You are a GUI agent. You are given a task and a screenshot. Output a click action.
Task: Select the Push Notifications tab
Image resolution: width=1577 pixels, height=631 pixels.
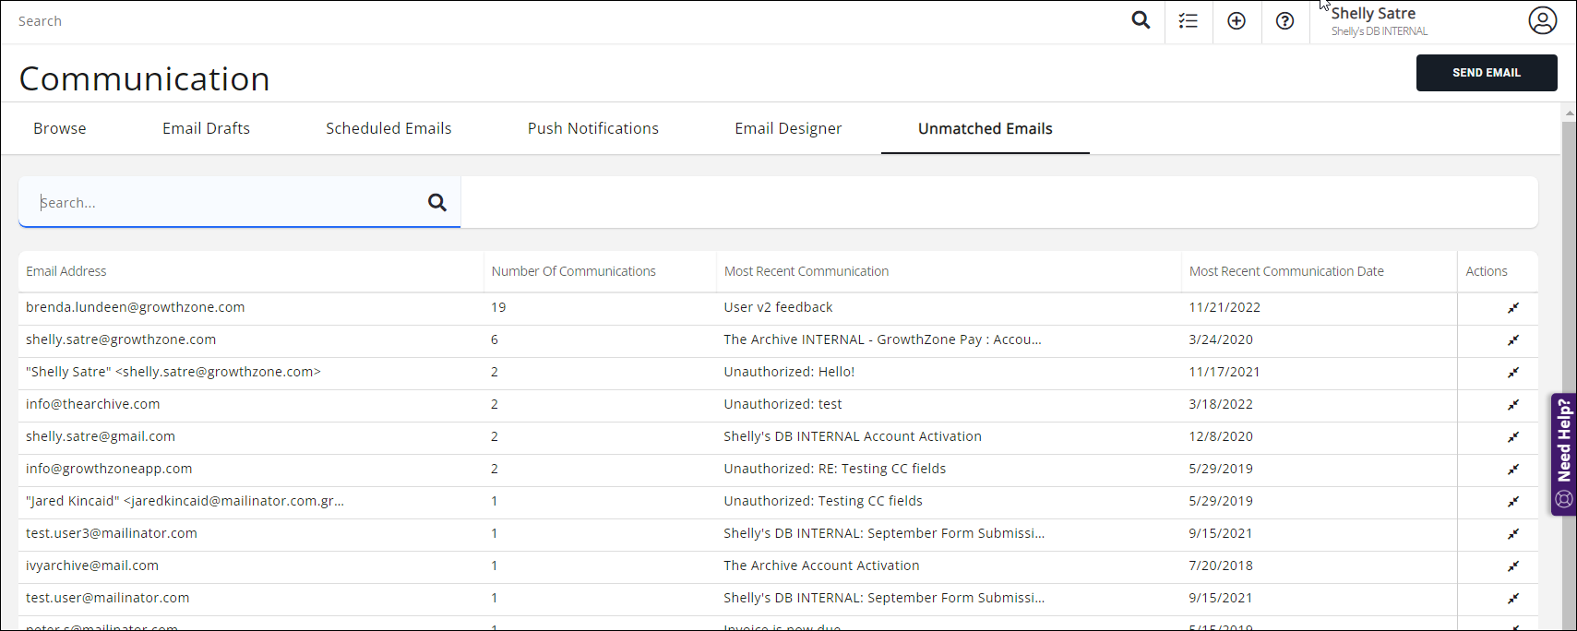tap(593, 128)
